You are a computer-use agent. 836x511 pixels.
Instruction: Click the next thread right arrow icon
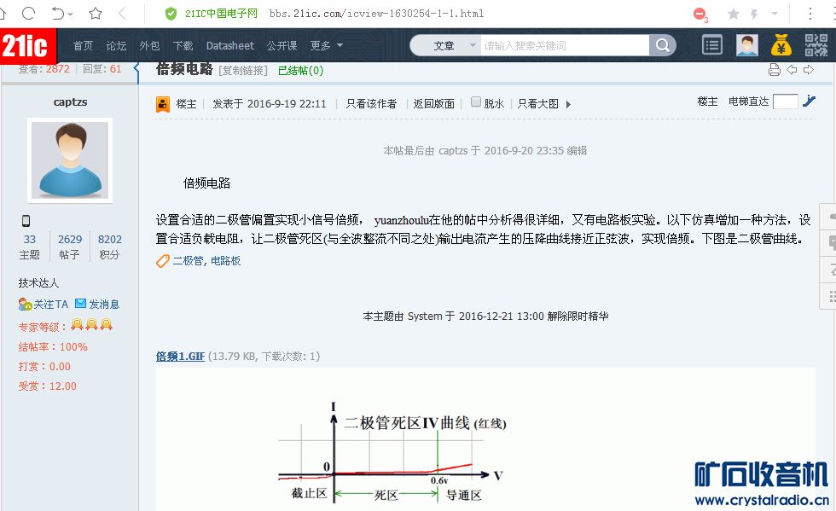[809, 70]
